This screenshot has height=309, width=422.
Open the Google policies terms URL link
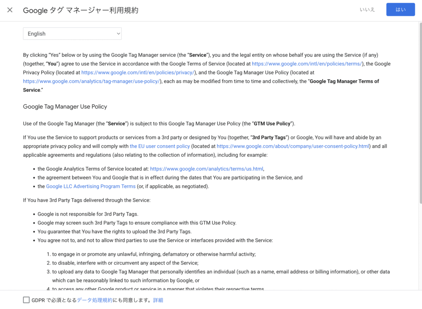point(307,64)
